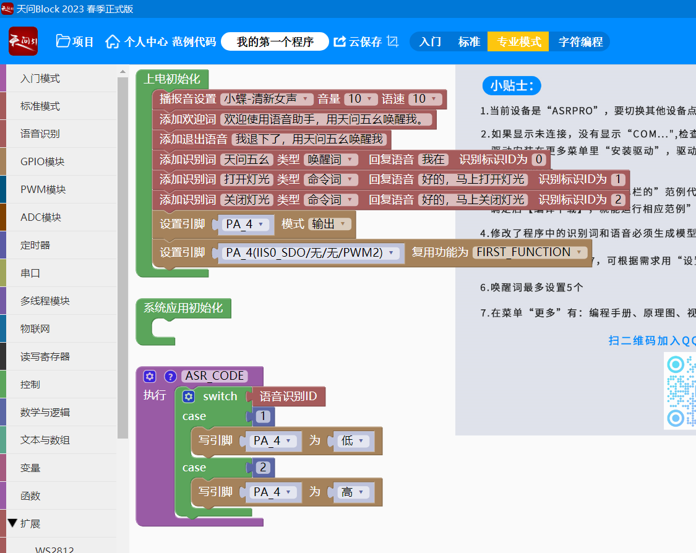This screenshot has height=553, width=696.
Task: Open PA_4 dropdown in case 1 block
Action: click(x=274, y=440)
